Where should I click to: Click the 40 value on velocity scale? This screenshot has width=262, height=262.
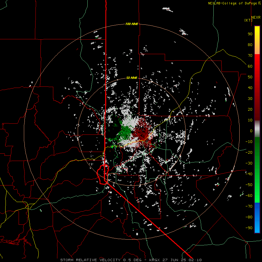click(250, 88)
